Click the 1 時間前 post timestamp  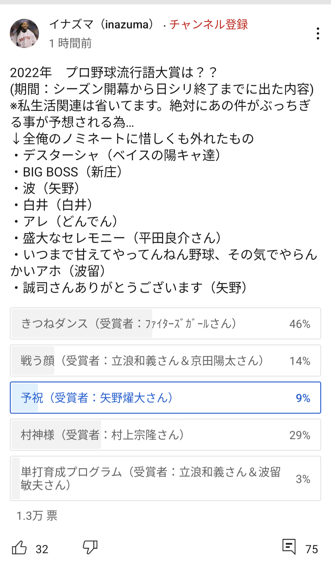pyautogui.click(x=70, y=44)
